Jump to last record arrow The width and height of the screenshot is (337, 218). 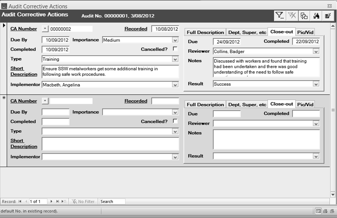point(57,202)
